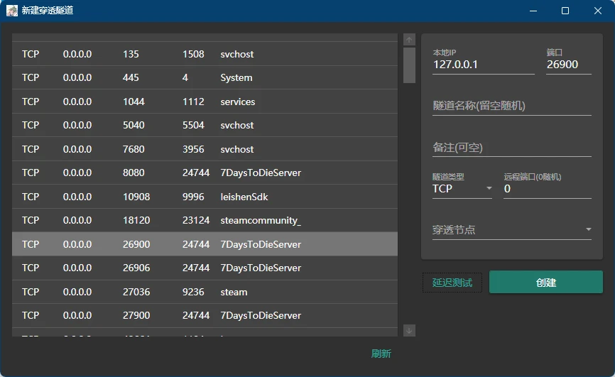
Task: Click PID 5504 in the svchost row
Action: (193, 125)
